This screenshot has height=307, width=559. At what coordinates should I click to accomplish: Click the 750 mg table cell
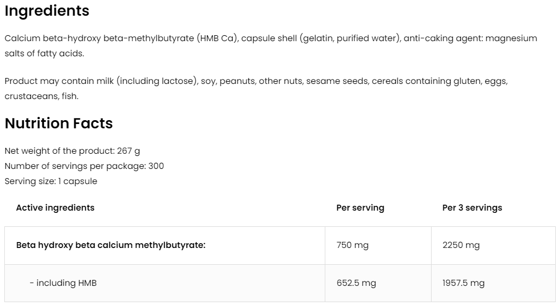pos(352,245)
